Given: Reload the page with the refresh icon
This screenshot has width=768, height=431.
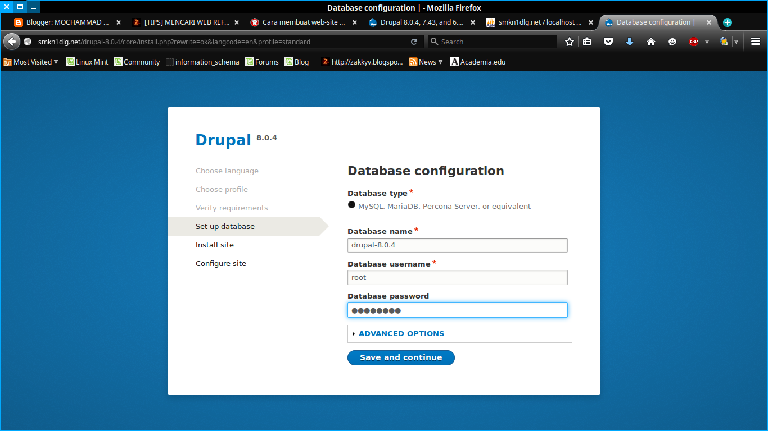Looking at the screenshot, I should [x=414, y=42].
